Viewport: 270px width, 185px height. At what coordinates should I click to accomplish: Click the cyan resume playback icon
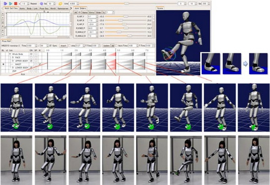pyautogui.click(x=11, y=3)
